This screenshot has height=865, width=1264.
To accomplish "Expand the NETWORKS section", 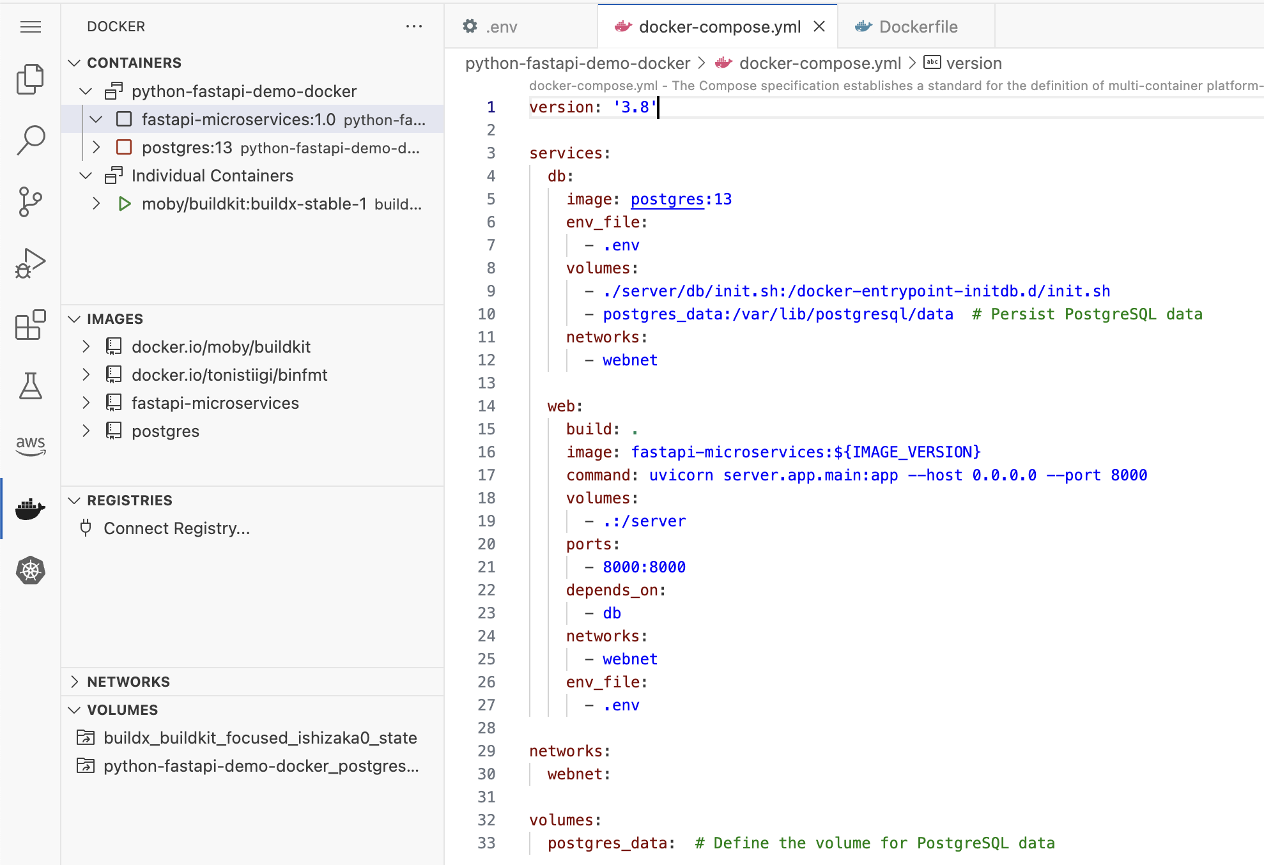I will (74, 682).
